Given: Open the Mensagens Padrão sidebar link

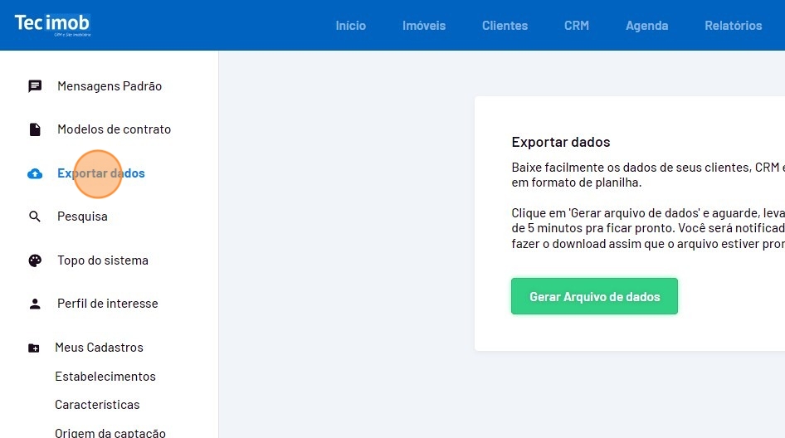Looking at the screenshot, I should [110, 86].
